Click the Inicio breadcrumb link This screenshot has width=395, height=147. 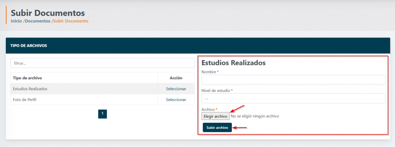pyautogui.click(x=16, y=21)
